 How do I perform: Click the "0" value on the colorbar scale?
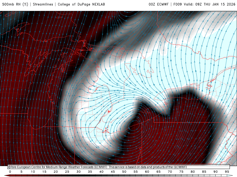coord(10,172)
